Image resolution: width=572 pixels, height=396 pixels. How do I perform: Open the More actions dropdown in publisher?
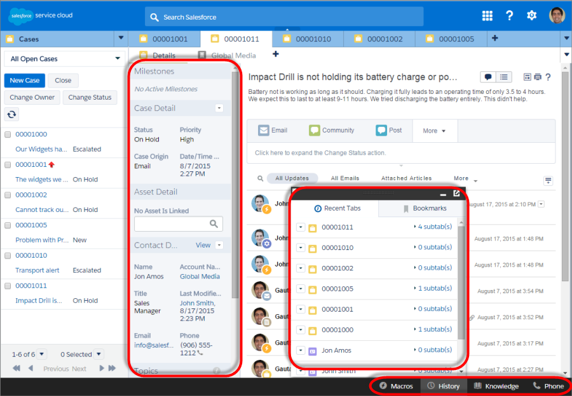(x=435, y=131)
